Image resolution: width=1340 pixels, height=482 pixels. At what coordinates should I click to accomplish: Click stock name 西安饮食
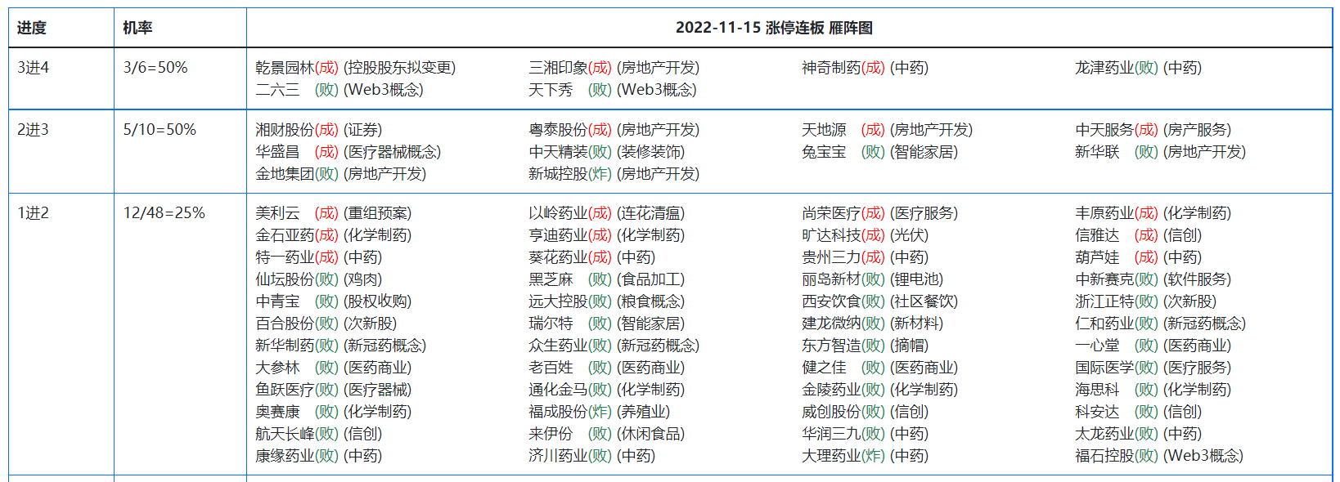pos(831,301)
